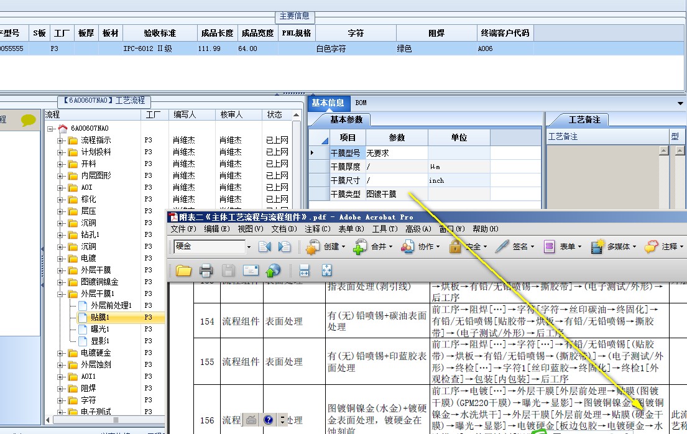Open the panel dropdown arrow right of BOM tab

(680, 103)
